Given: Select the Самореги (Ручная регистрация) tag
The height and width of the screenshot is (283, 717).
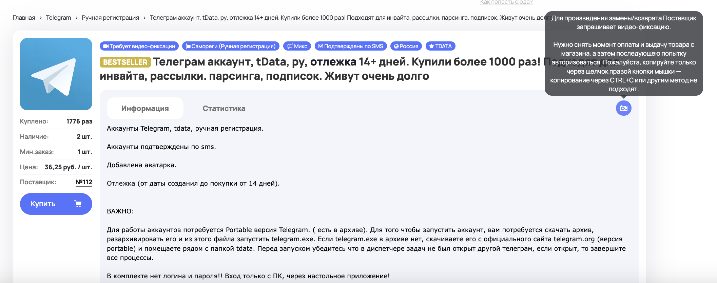Looking at the screenshot, I should 231,46.
